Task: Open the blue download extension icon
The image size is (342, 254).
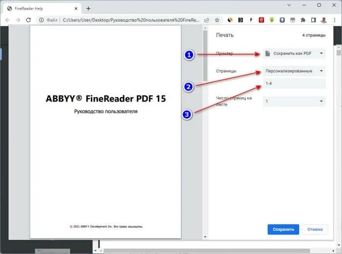Action: pyautogui.click(x=282, y=20)
